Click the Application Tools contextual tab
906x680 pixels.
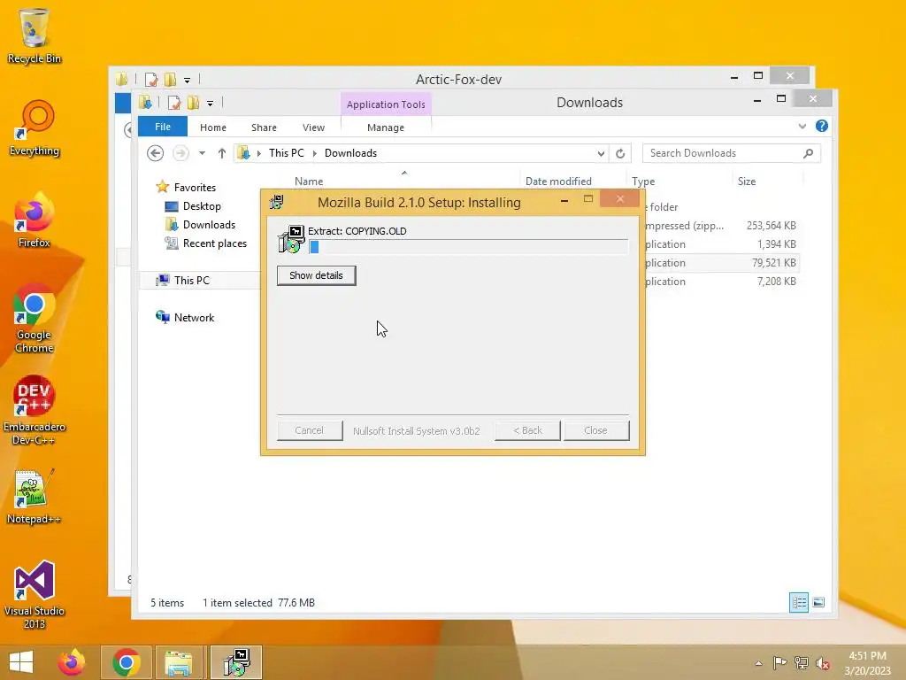coord(386,104)
